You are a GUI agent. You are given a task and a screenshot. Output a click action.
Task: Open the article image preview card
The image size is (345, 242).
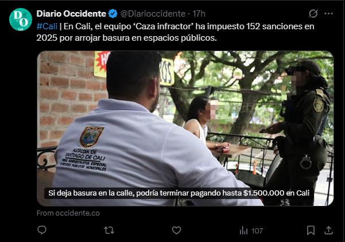[185, 128]
